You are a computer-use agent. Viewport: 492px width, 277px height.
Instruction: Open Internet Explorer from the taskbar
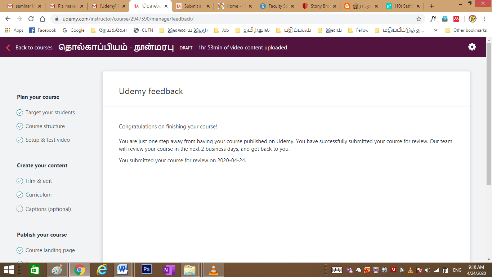pyautogui.click(x=102, y=270)
